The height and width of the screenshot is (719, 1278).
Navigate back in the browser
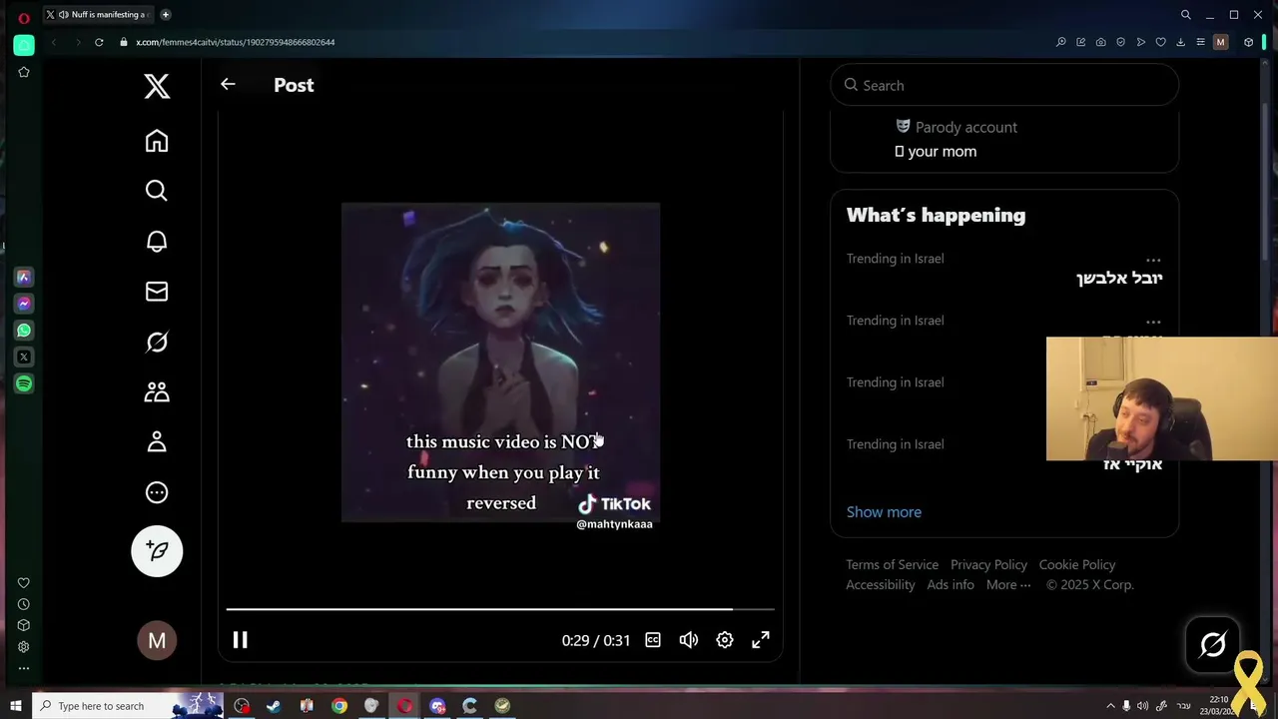(54, 42)
